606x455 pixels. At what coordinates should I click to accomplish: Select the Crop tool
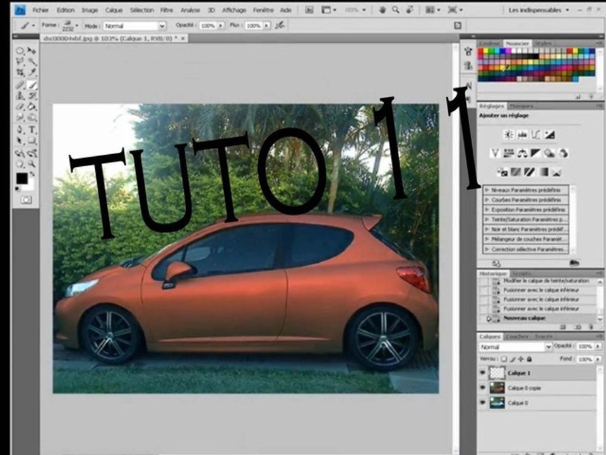pyautogui.click(x=20, y=72)
